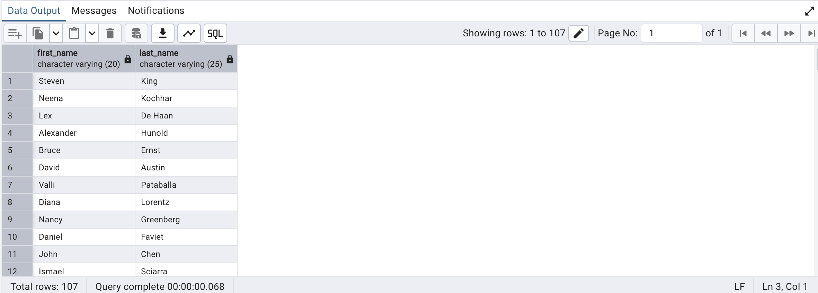Screen dimensions: 818x293
Task: Click the Save data changes icon
Action: coord(136,33)
